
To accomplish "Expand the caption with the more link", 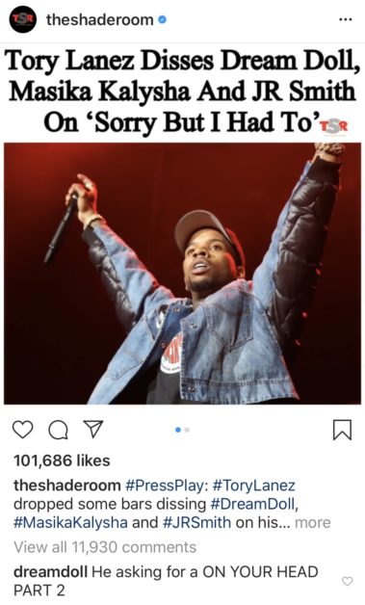I will 313,523.
